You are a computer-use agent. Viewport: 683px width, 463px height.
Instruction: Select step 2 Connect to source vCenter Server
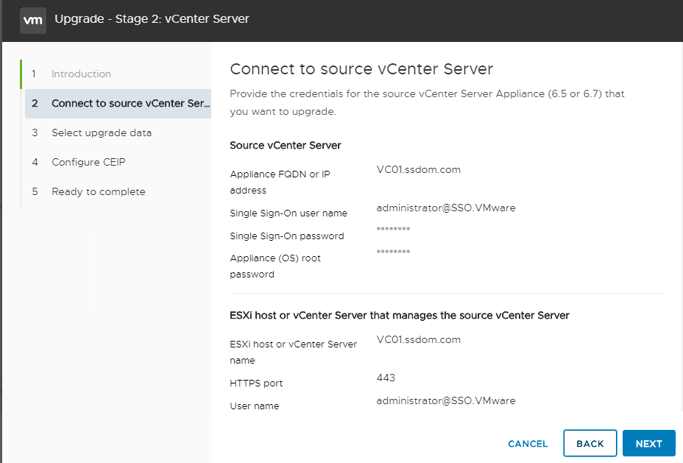pyautogui.click(x=118, y=104)
